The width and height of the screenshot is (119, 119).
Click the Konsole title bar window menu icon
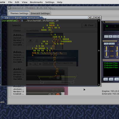point(3,18)
